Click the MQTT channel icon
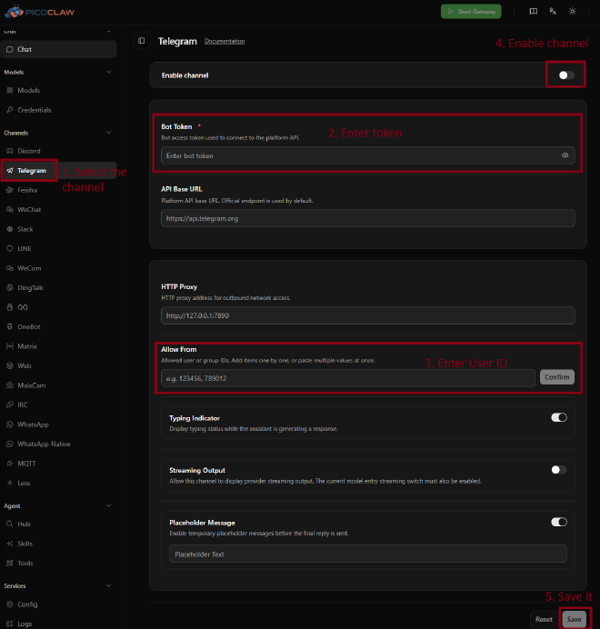This screenshot has width=600, height=629. pos(10,464)
